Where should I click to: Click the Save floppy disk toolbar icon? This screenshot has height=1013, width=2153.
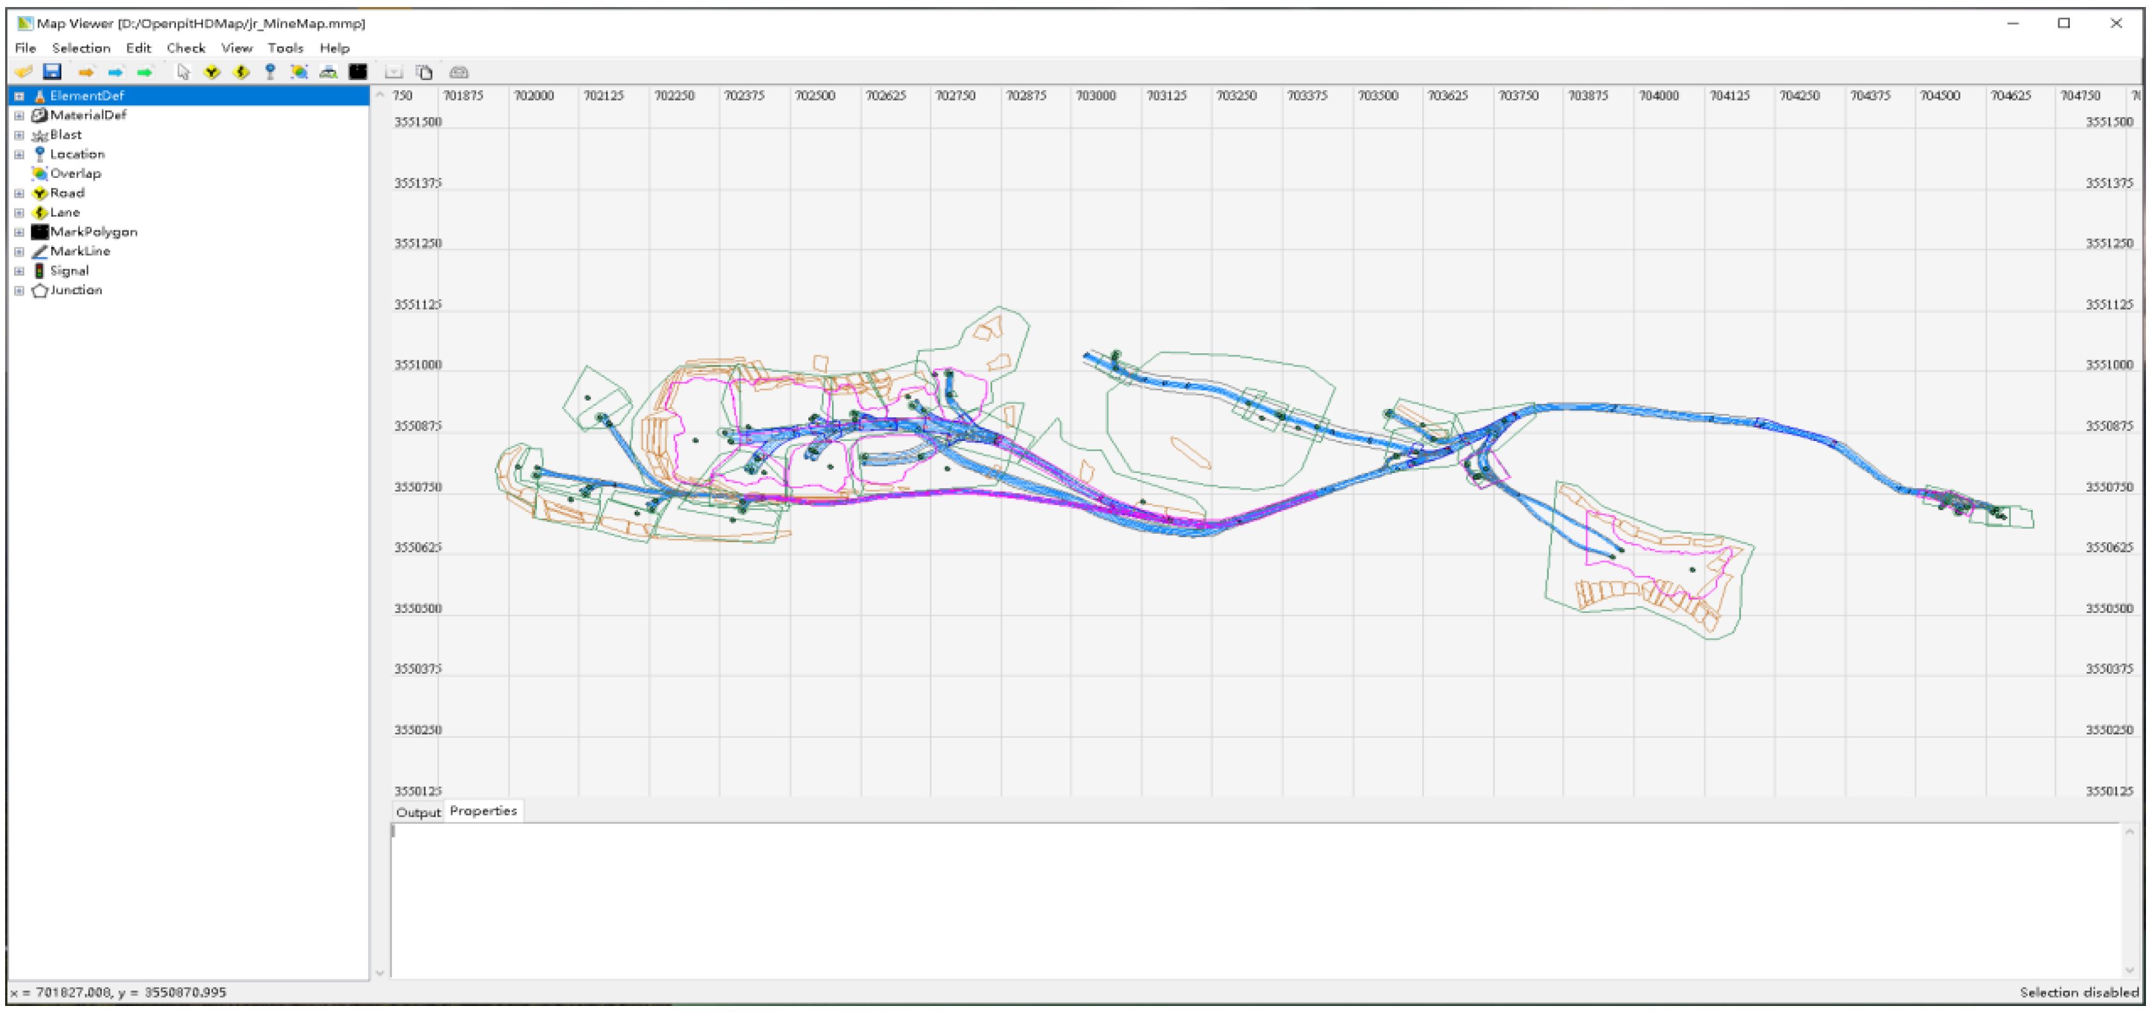click(52, 72)
